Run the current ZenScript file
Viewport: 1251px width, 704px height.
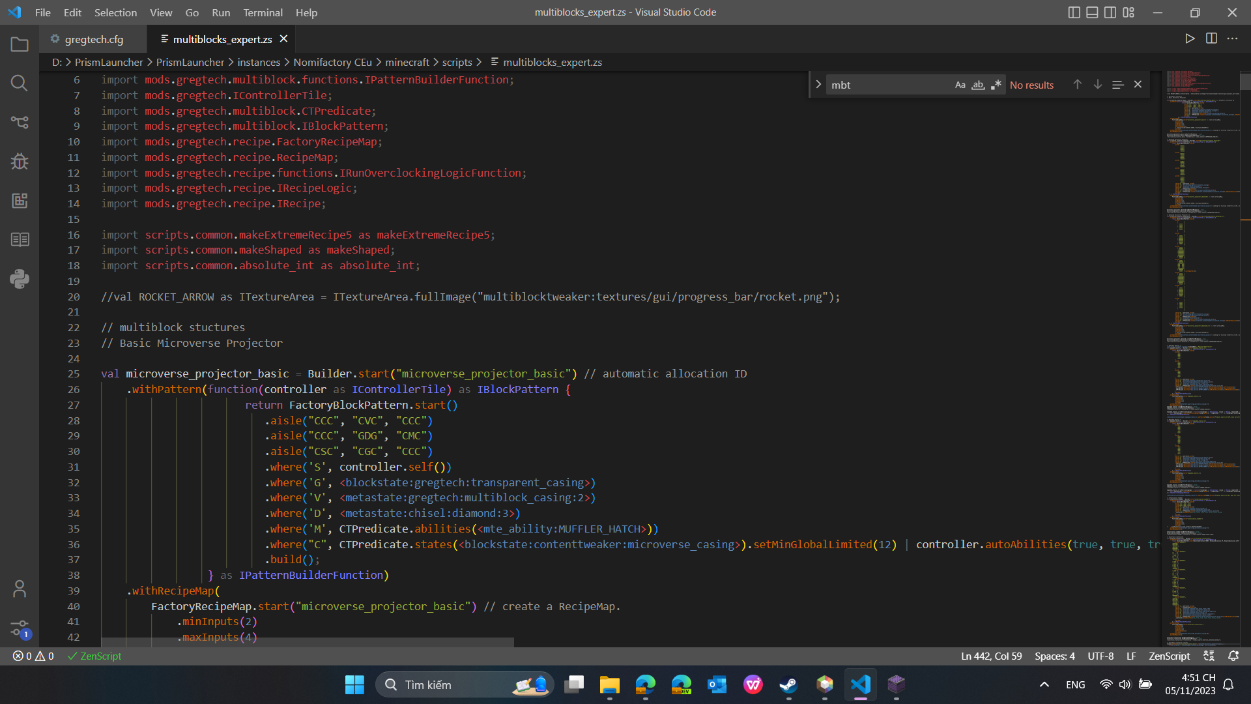click(1190, 38)
